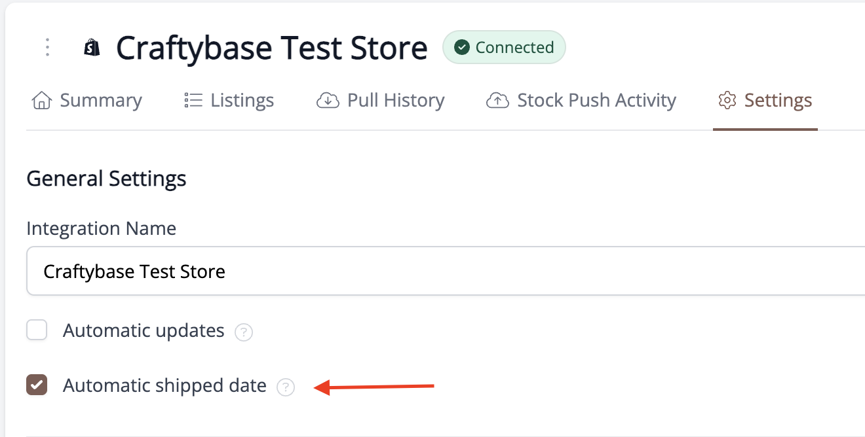
Task: Click the Settings gear icon
Action: pyautogui.click(x=727, y=101)
